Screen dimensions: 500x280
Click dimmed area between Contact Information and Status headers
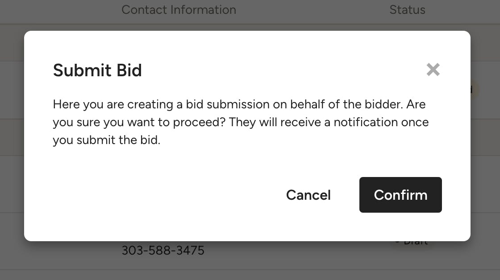click(x=312, y=10)
